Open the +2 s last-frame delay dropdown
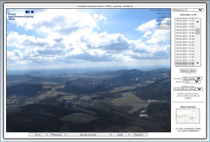Screen dimensions: 210x142 coord(192,82)
